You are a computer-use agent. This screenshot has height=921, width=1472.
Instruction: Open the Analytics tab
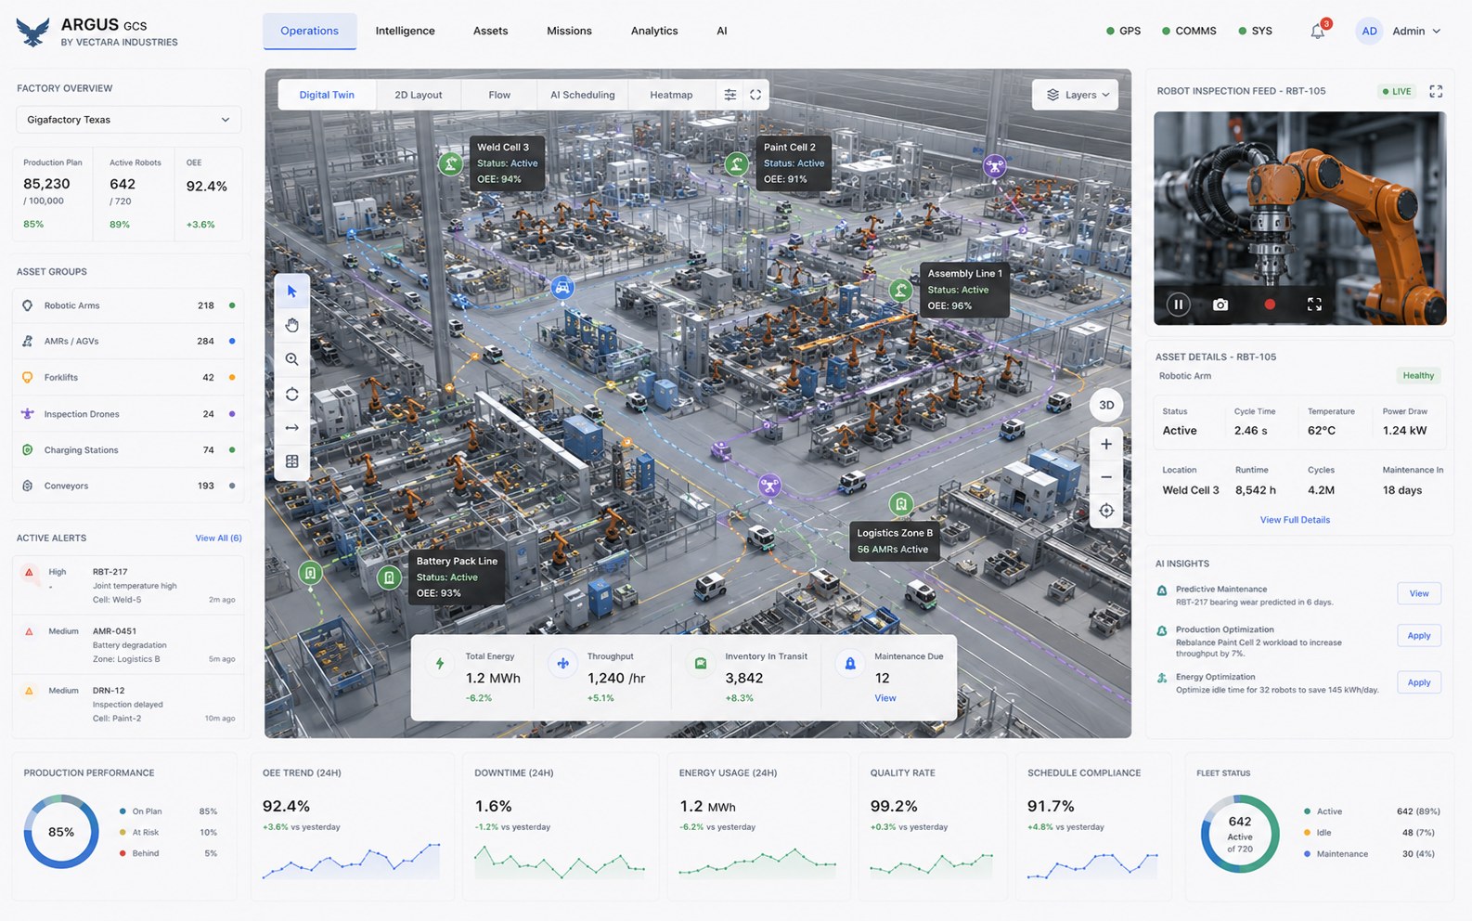(654, 31)
